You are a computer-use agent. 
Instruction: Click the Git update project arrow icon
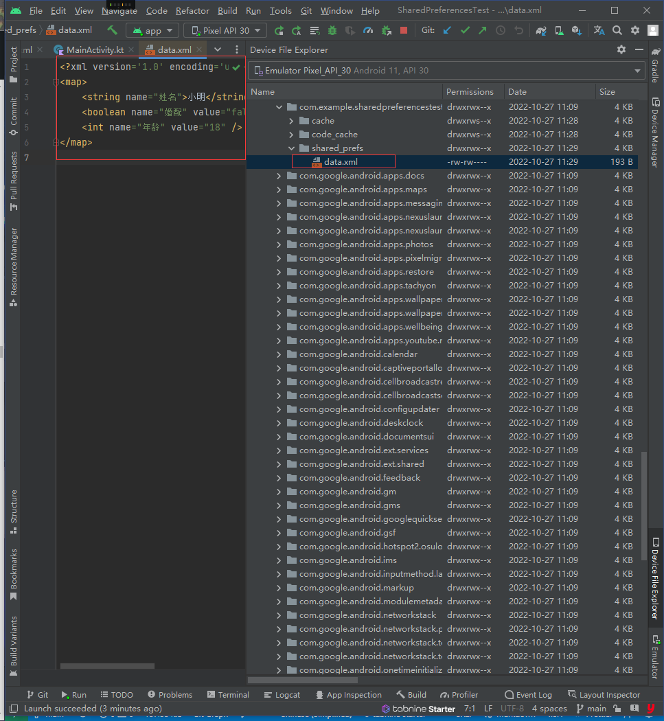pos(447,30)
